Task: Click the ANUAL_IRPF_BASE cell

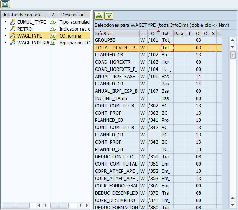Action: pos(117,77)
